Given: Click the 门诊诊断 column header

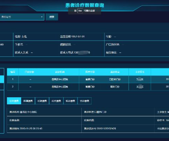Looking at the screenshot, I should point(29,72).
